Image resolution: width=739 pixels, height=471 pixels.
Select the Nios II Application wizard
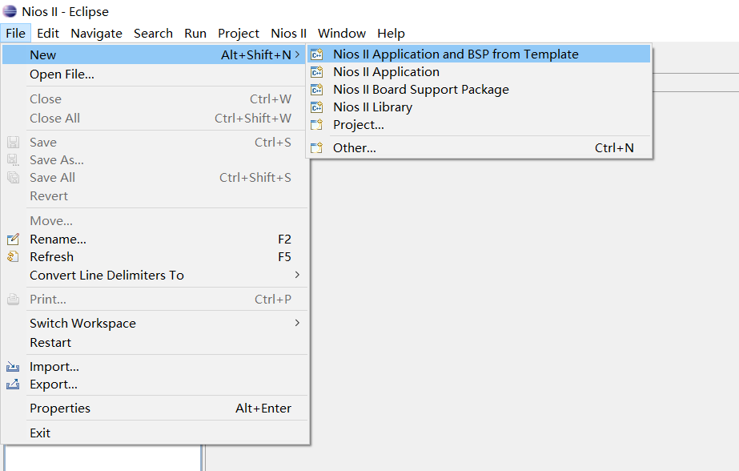tap(386, 71)
